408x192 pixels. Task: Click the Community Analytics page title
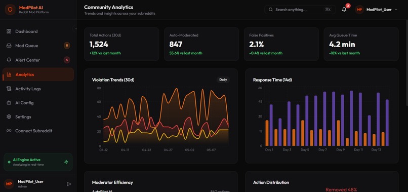click(108, 7)
